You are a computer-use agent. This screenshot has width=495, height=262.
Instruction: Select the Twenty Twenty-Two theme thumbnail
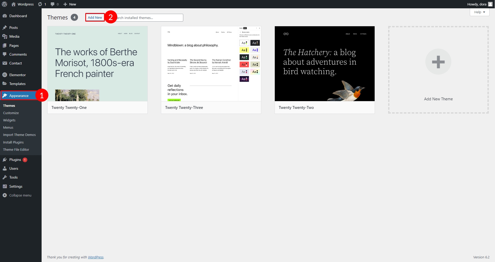pyautogui.click(x=324, y=64)
